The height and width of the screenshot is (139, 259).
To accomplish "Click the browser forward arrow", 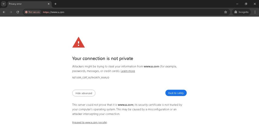I will coord(11,12).
